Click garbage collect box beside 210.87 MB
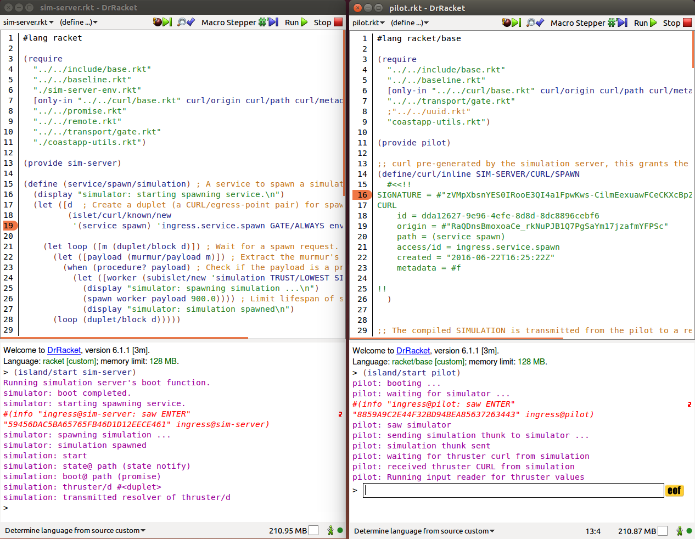The height and width of the screenshot is (539, 695). coord(663,531)
